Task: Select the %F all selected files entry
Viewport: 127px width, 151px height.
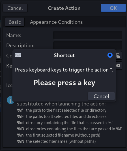Action: [x=62, y=117]
